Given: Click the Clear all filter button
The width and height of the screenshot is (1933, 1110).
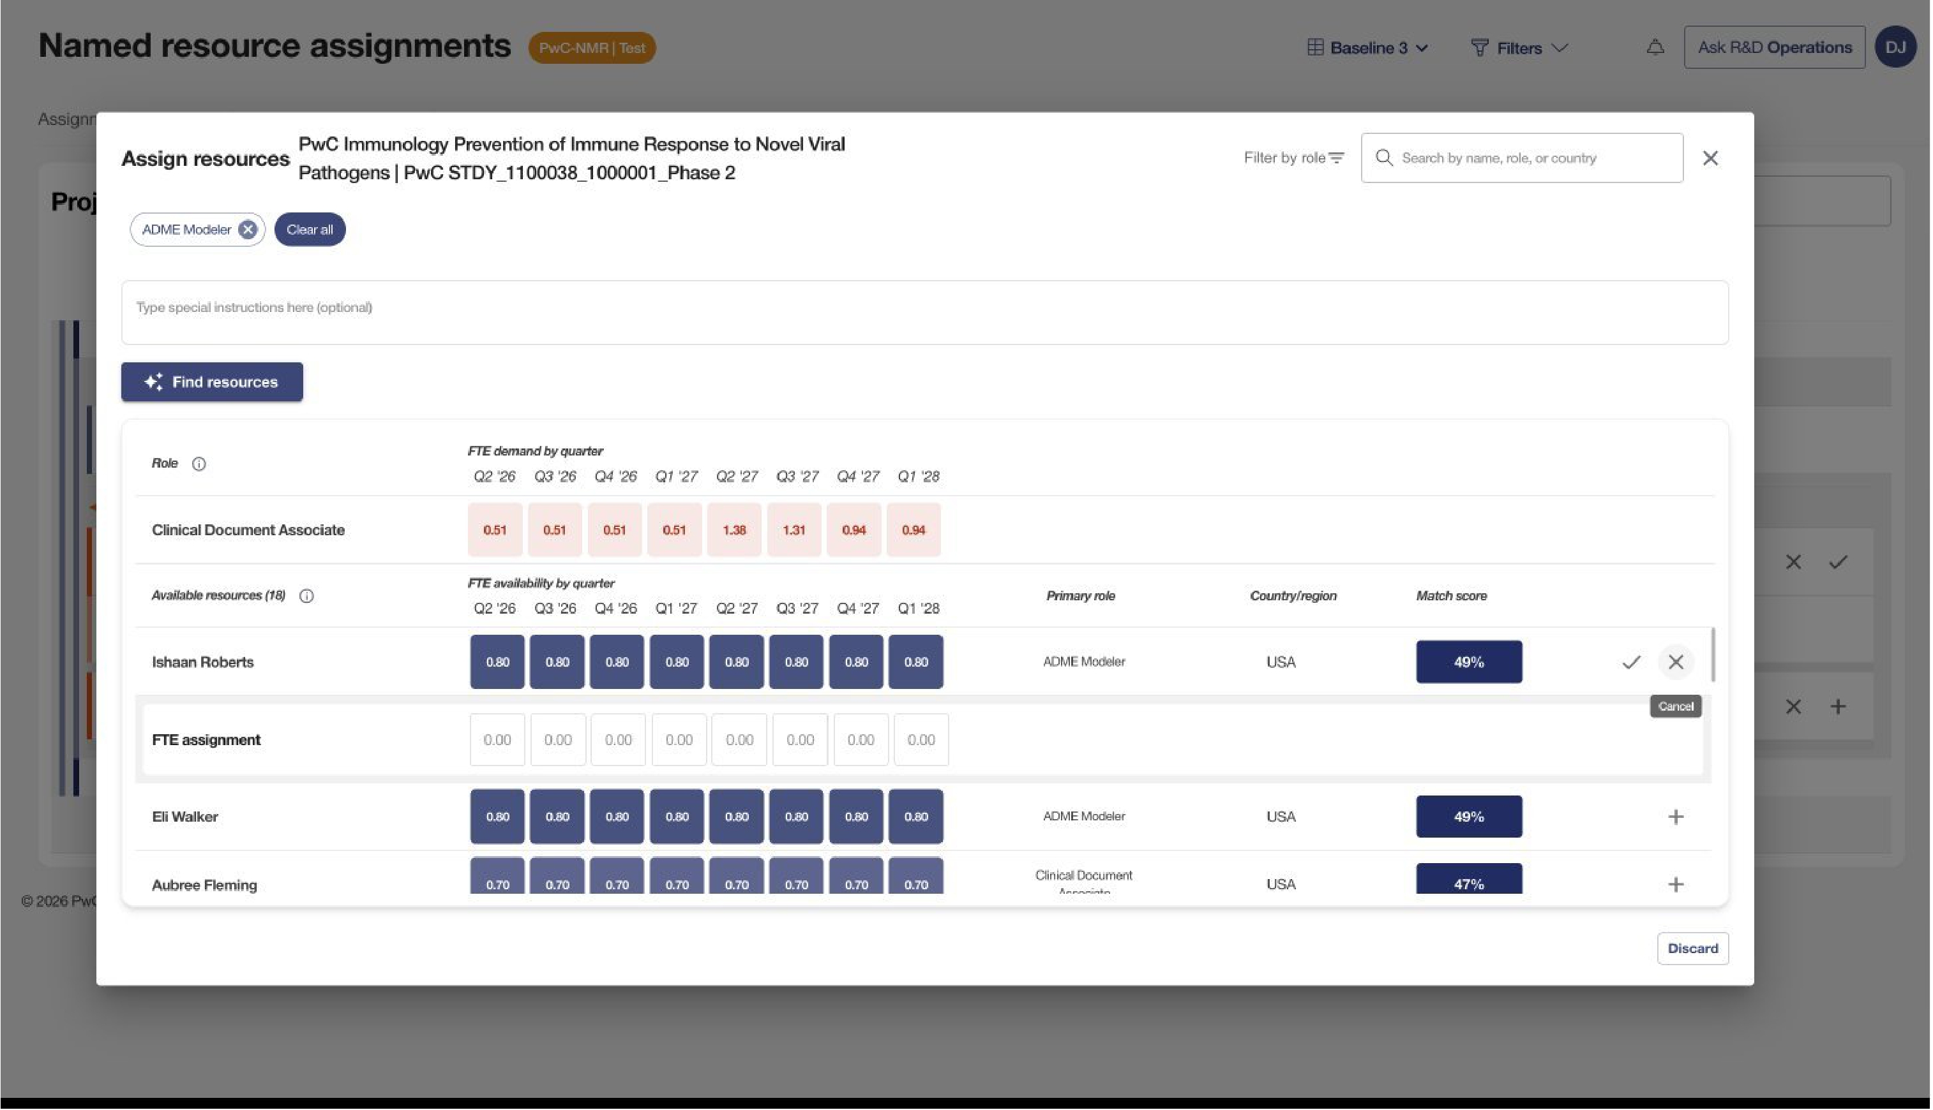Looking at the screenshot, I should pyautogui.click(x=310, y=230).
